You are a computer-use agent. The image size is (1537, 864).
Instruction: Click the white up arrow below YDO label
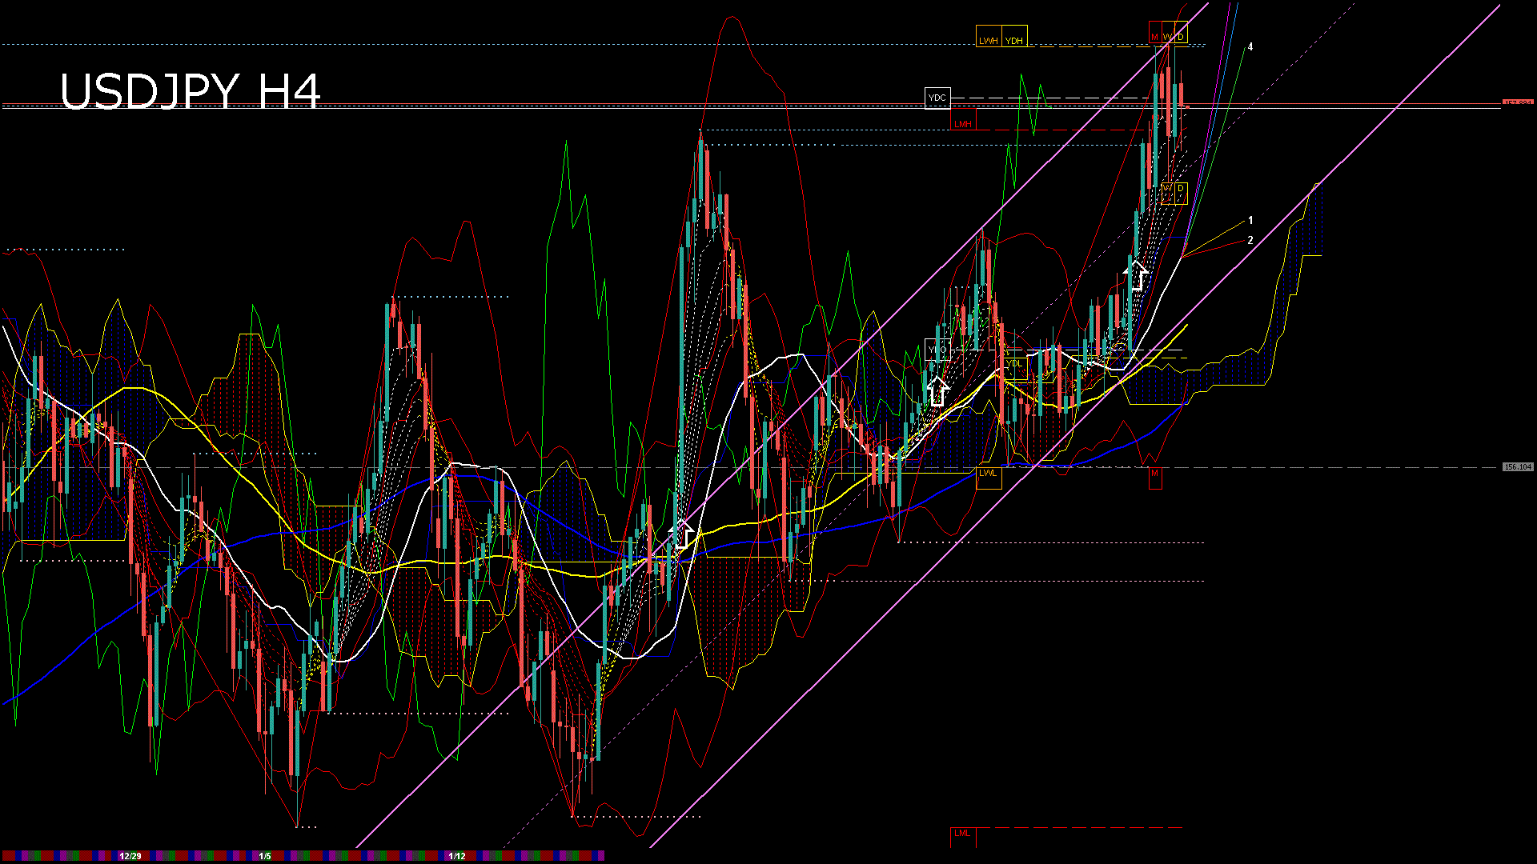point(937,393)
